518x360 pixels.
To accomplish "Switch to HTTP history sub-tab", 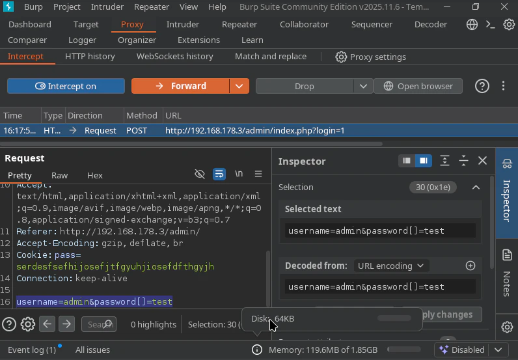I will 90,57.
